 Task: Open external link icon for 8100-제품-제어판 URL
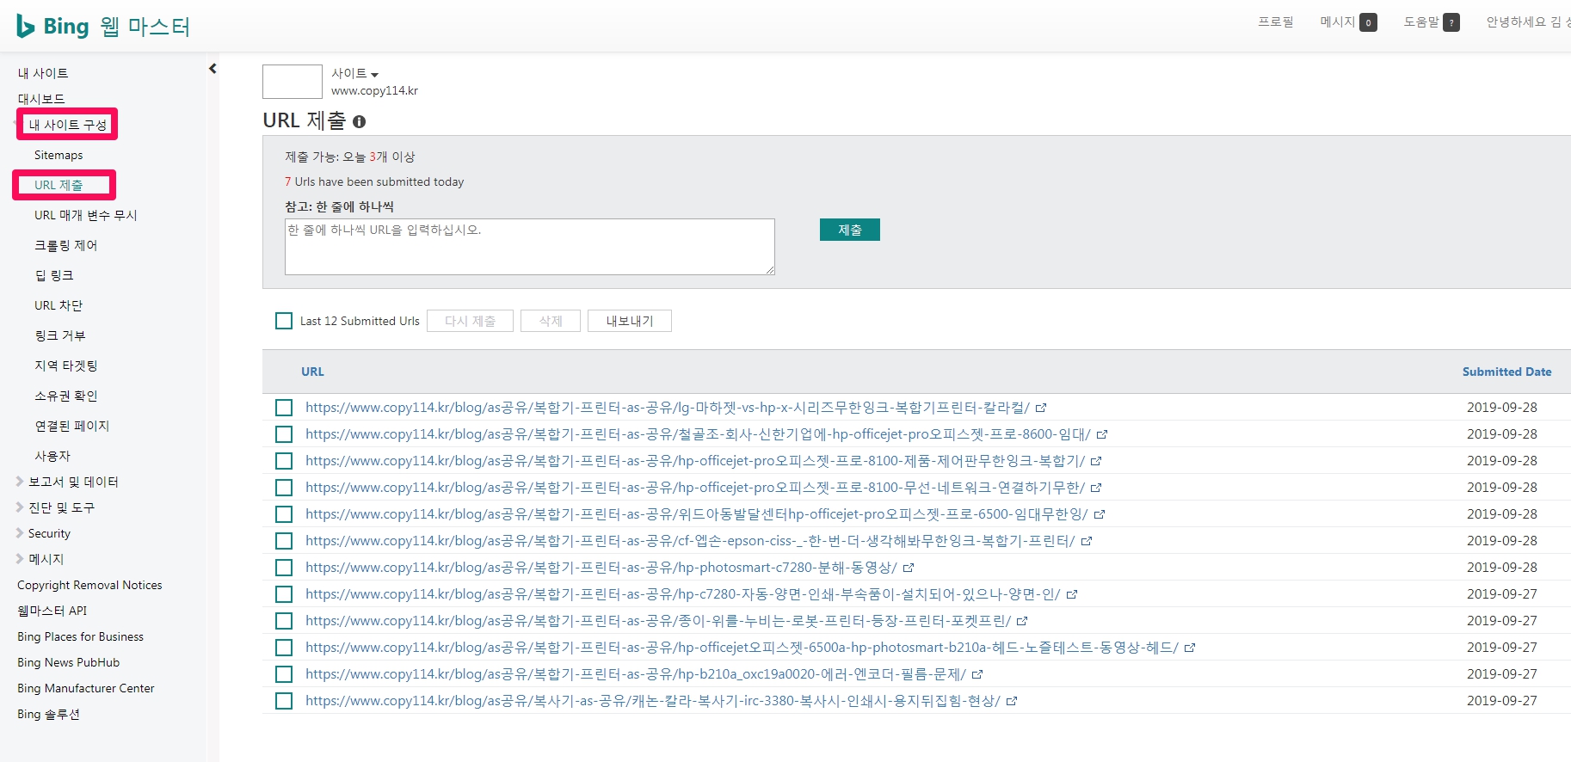click(x=1096, y=461)
